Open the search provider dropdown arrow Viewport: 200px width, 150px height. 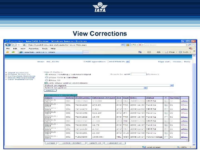pos(193,45)
